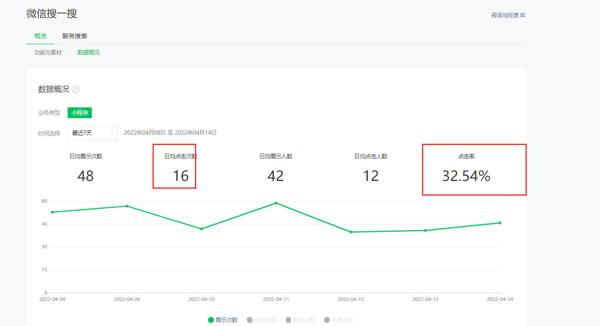600x326 pixels.
Task: Click the 2022-04-08 x-axis label
Action: 52,299
